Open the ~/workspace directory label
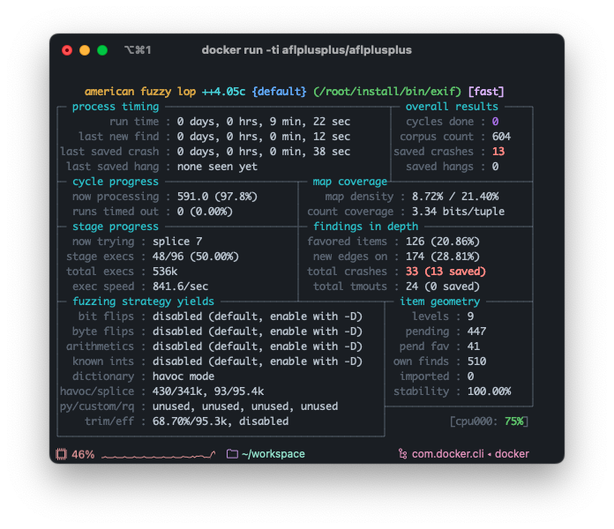 (x=274, y=454)
